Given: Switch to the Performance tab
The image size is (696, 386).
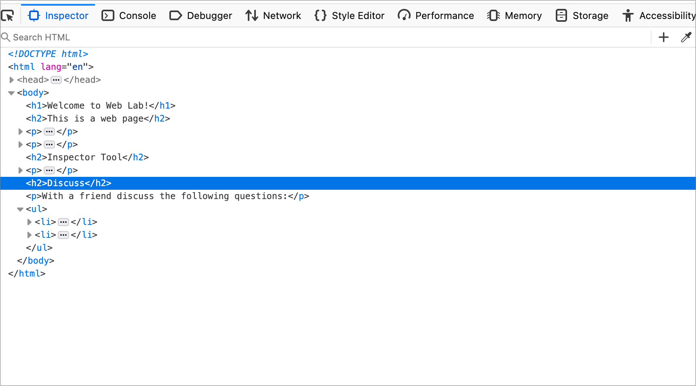Looking at the screenshot, I should pyautogui.click(x=436, y=16).
